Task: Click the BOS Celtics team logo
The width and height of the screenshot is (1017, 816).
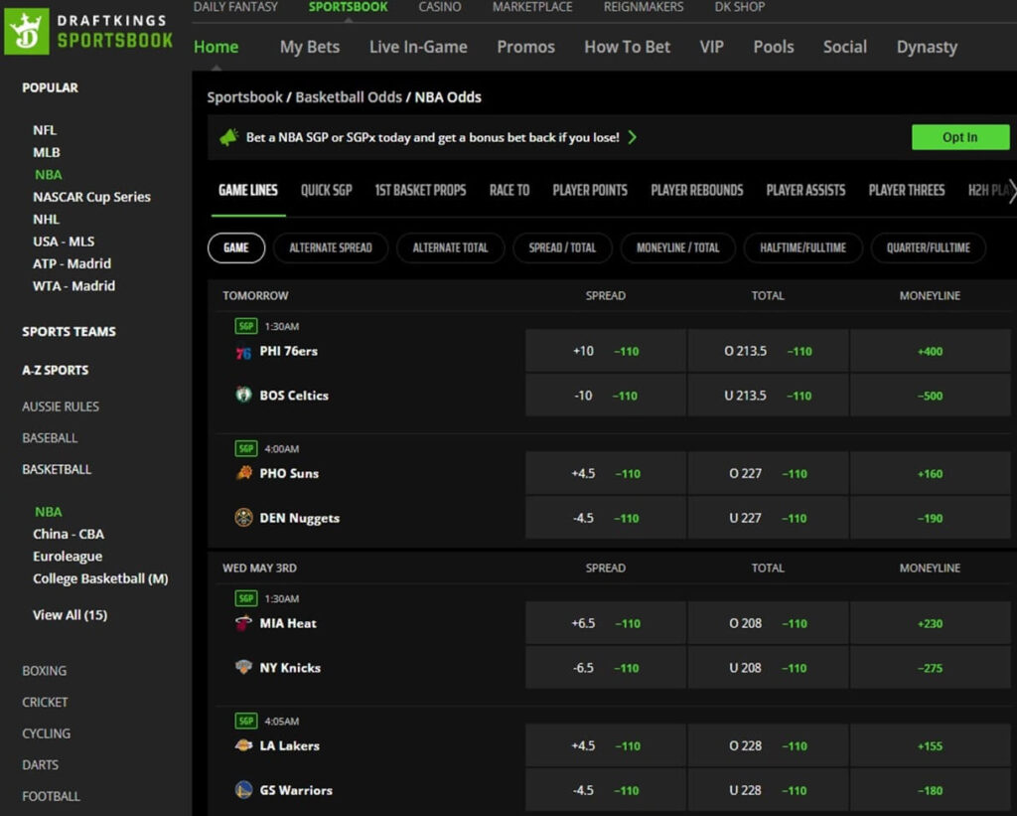Action: 243,395
